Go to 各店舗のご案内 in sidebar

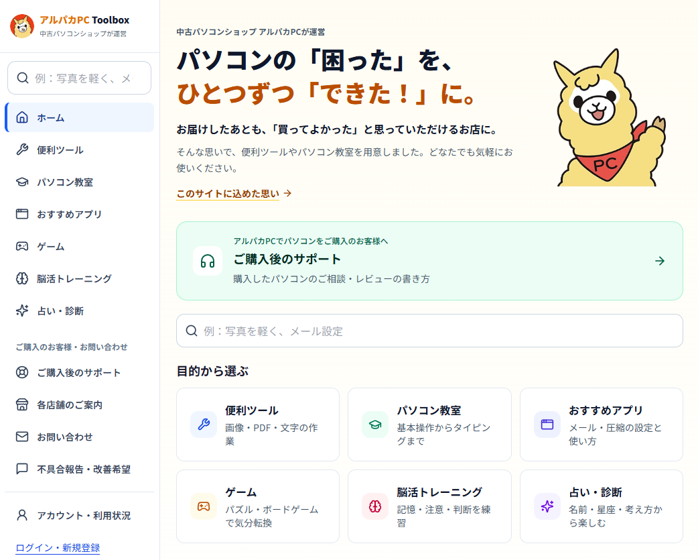79,404
